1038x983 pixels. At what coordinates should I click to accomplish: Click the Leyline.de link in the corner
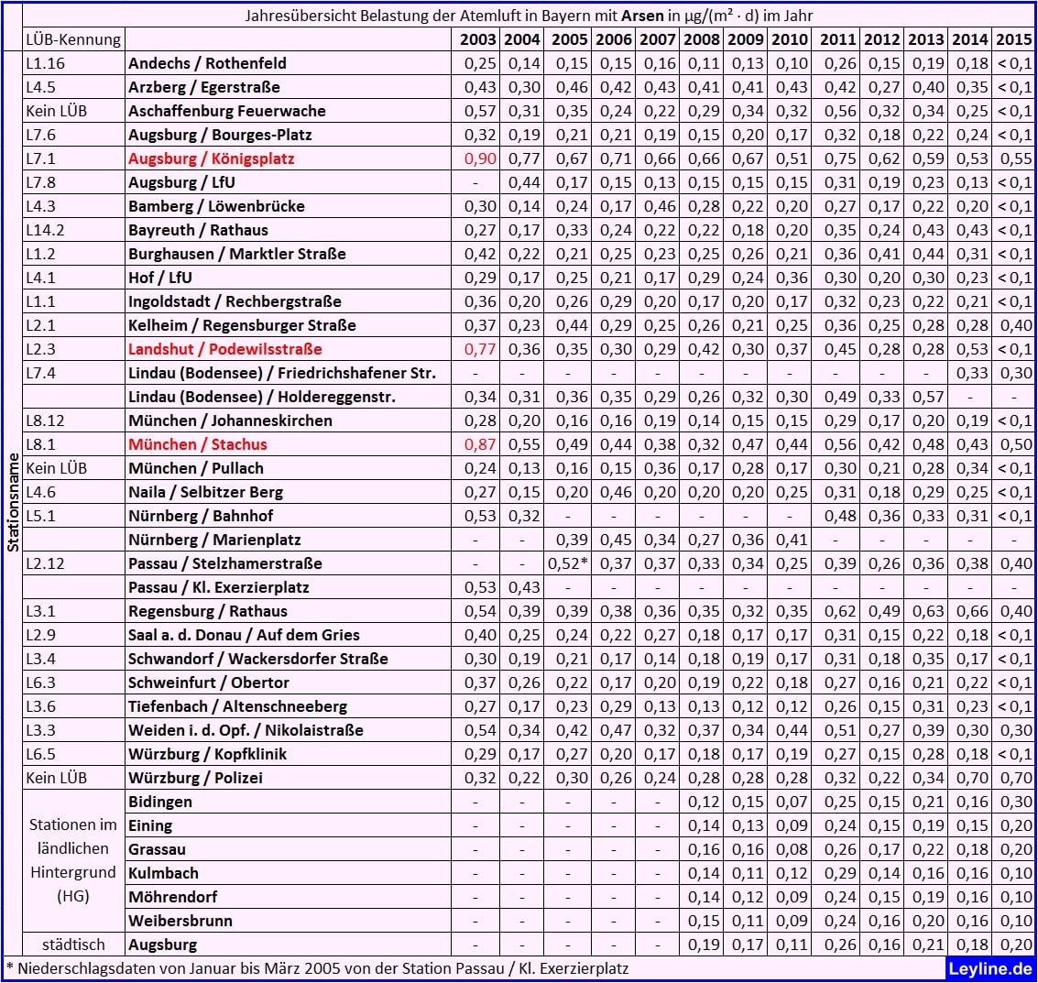[990, 968]
